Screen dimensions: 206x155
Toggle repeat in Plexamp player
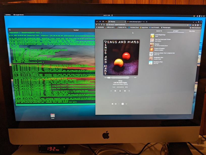click(129, 91)
